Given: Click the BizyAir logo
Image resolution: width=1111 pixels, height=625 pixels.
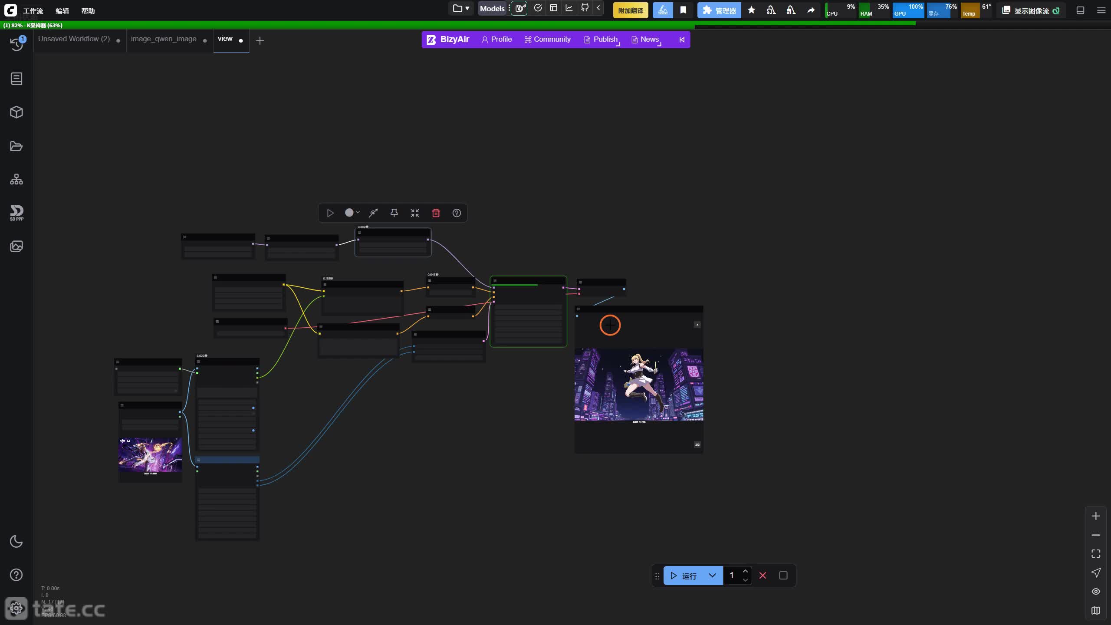Looking at the screenshot, I should tap(448, 39).
